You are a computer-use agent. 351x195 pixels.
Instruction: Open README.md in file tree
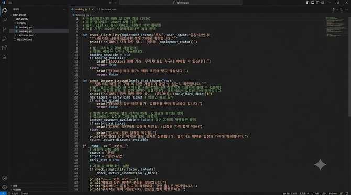pyautogui.click(x=39, y=39)
